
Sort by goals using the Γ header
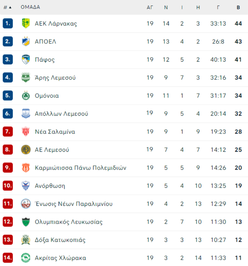coord(218,7)
